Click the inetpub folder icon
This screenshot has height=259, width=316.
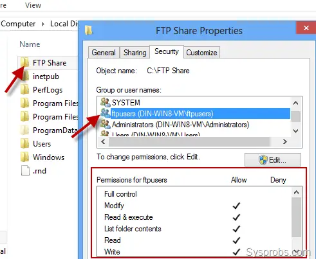(25, 76)
